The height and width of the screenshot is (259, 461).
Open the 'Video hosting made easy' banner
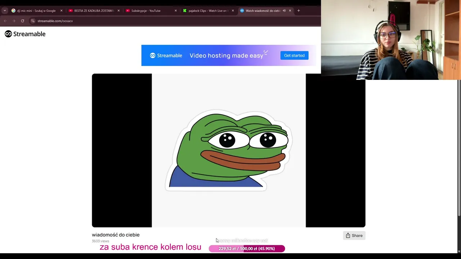point(228,55)
